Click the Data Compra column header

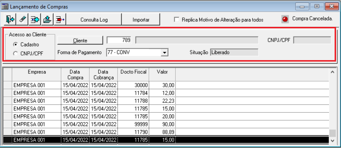tap(75, 74)
